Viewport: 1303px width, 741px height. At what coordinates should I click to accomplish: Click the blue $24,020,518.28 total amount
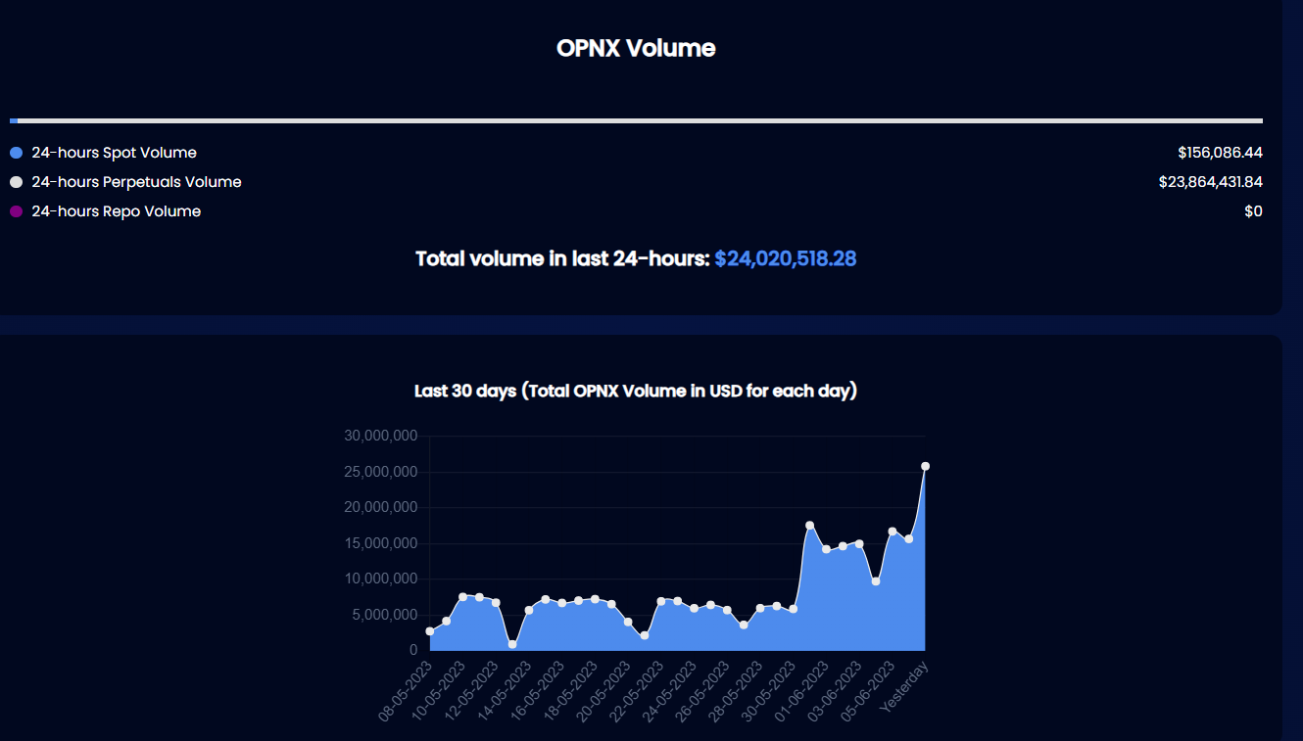(786, 258)
